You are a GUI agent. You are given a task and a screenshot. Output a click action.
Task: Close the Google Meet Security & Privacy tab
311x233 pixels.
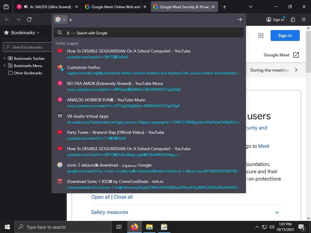[213, 7]
